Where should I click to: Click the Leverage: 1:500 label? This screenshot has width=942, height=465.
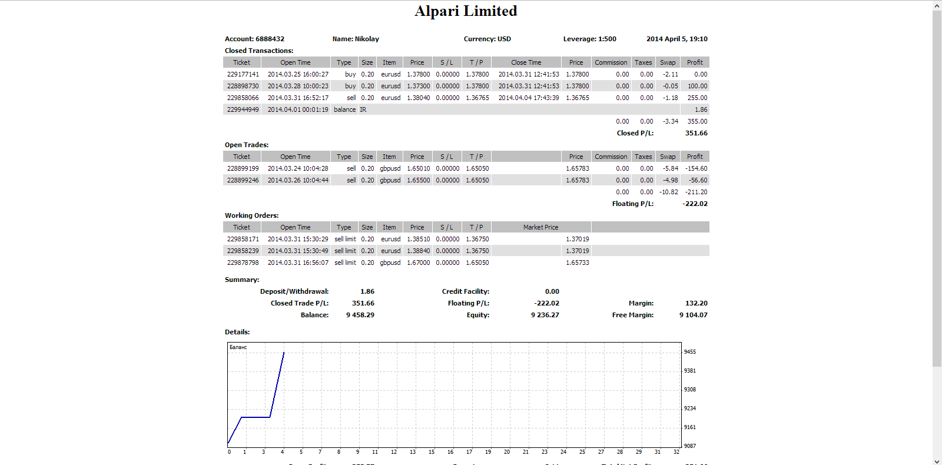coord(590,39)
